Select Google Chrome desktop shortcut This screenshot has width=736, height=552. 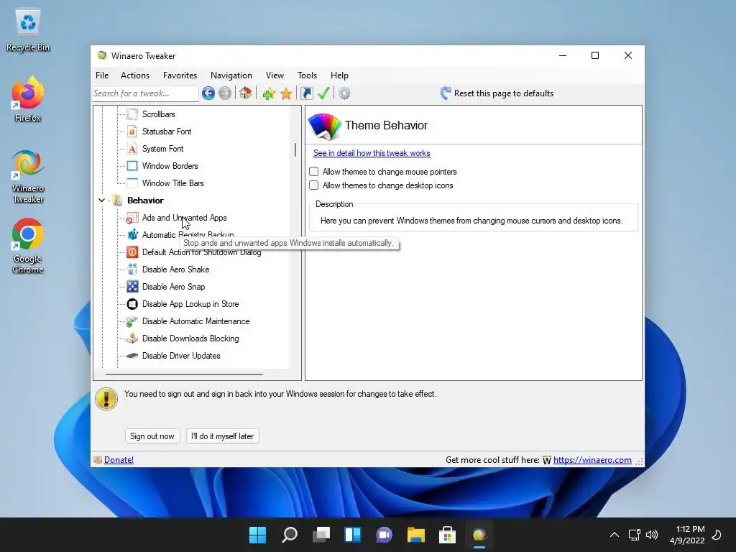[28, 246]
